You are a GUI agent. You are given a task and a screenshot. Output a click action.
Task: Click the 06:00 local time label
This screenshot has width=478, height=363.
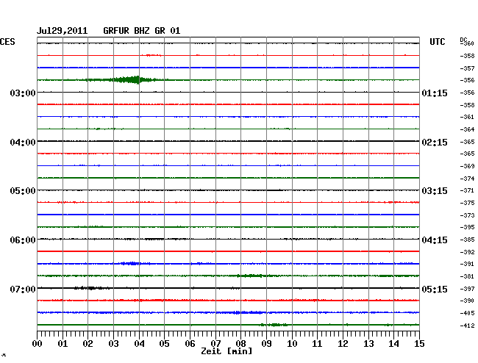click(x=23, y=240)
